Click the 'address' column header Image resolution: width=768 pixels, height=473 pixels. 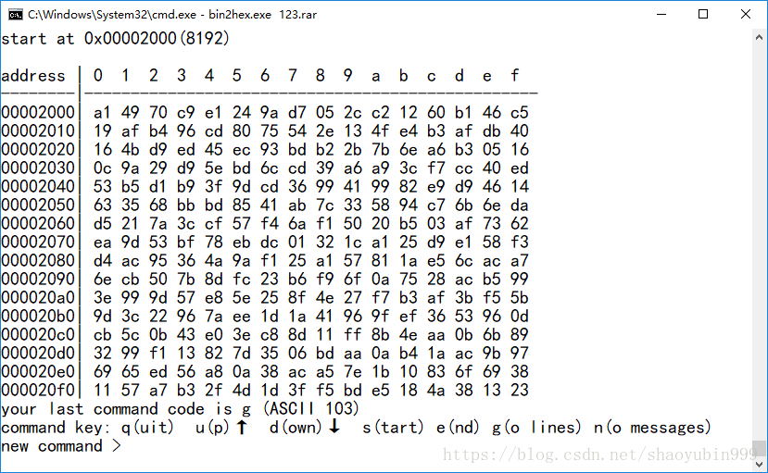click(32, 76)
